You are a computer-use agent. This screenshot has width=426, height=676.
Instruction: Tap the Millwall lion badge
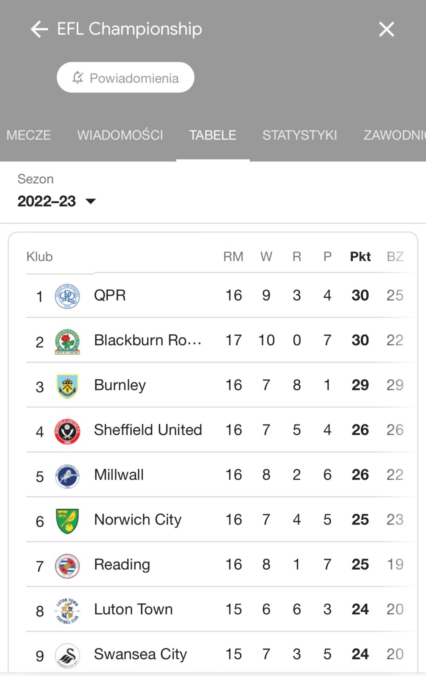(x=67, y=475)
